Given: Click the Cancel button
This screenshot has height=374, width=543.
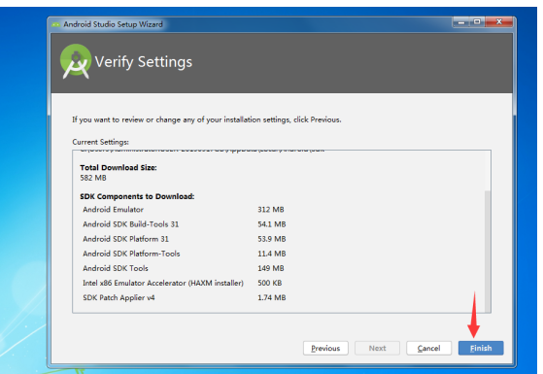Looking at the screenshot, I should (x=428, y=348).
